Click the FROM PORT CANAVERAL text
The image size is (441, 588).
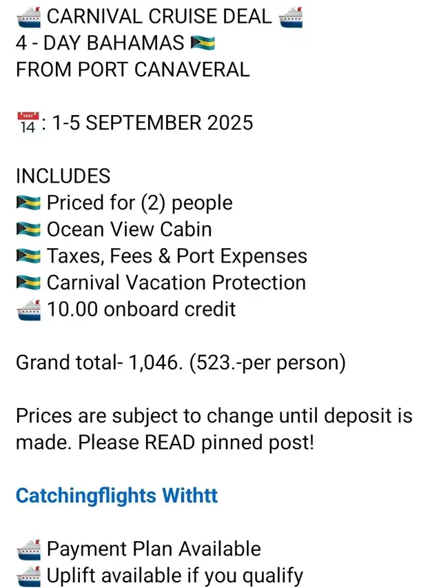133,70
